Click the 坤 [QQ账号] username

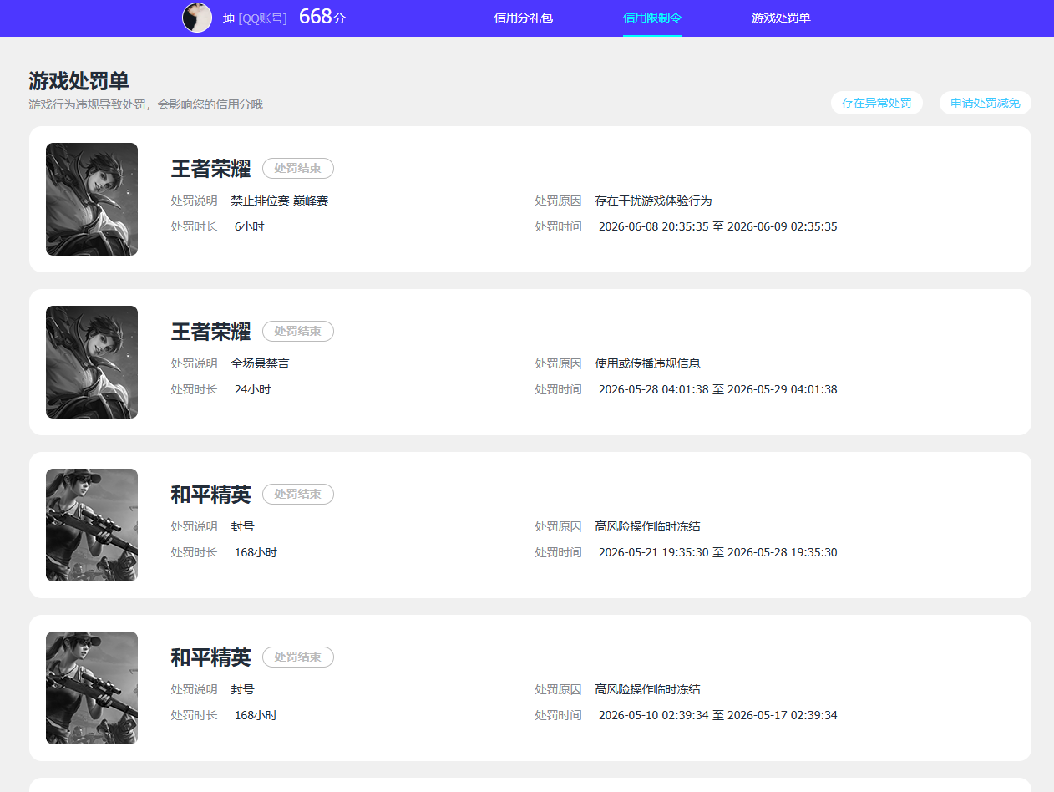[255, 18]
